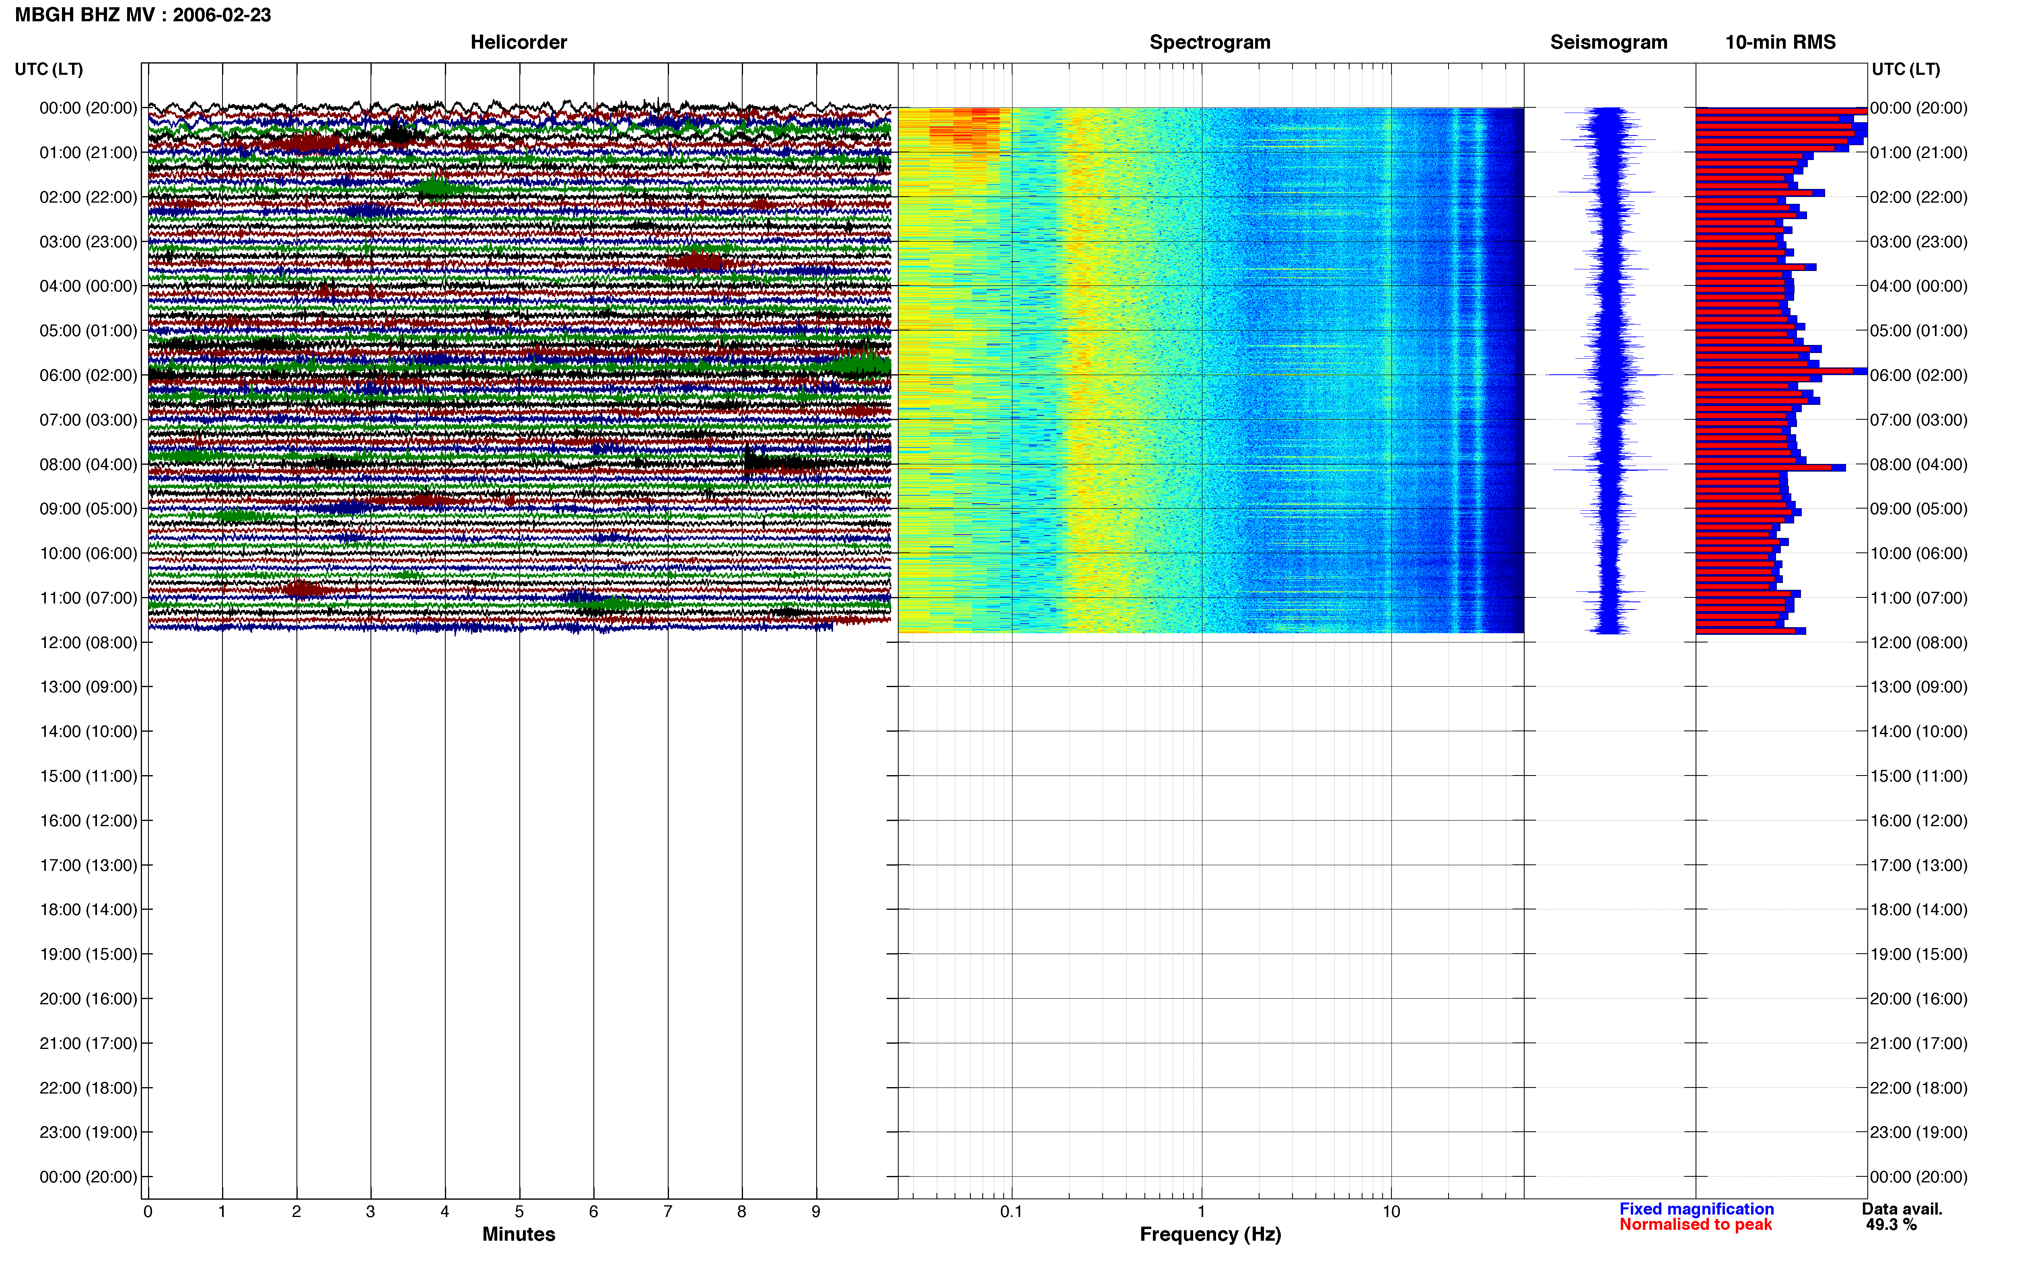Click the 0.1 frequency tick label

(1011, 1211)
